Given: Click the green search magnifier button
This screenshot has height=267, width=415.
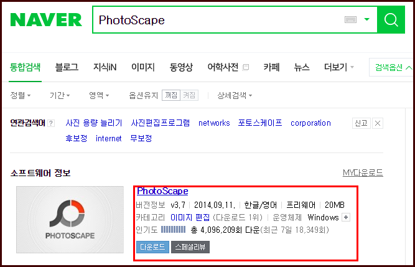Looking at the screenshot, I should pos(391,19).
